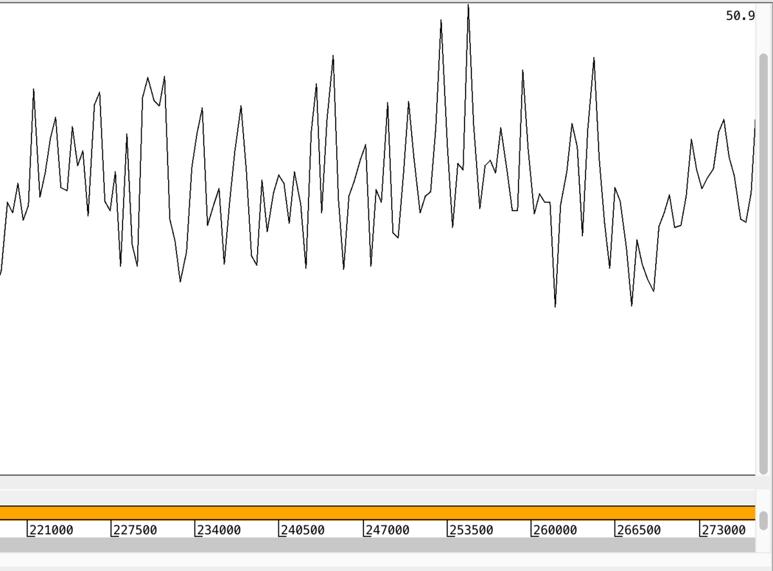
Task: Click the 50.9 maximum value label
Action: click(740, 16)
